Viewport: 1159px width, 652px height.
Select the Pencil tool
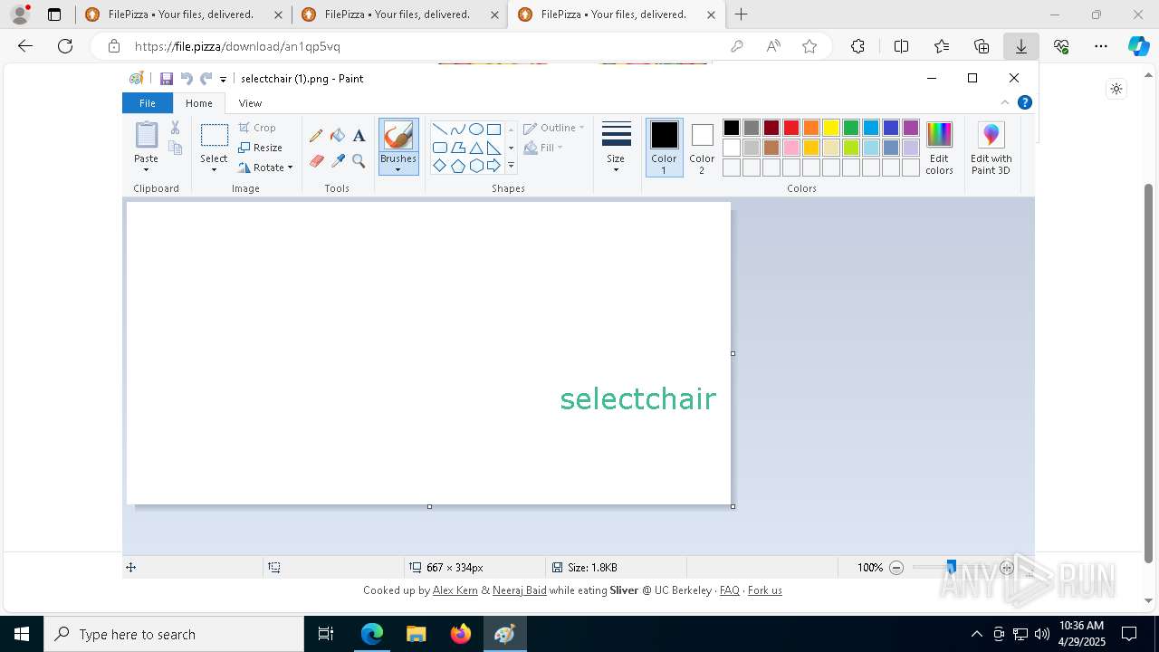click(x=316, y=136)
